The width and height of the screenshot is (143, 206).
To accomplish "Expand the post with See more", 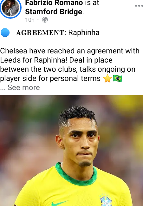I will click(x=24, y=88).
